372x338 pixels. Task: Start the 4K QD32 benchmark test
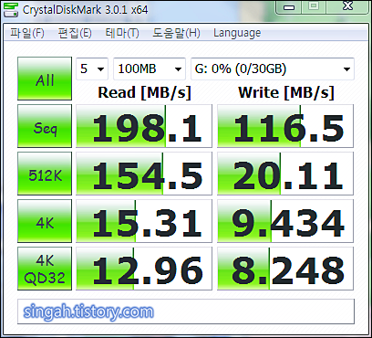pos(45,269)
